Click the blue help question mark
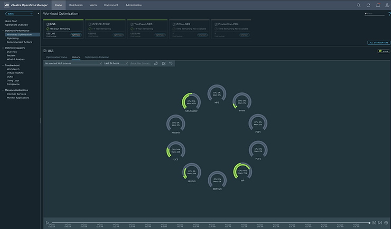391x229 pixels. 389,14
